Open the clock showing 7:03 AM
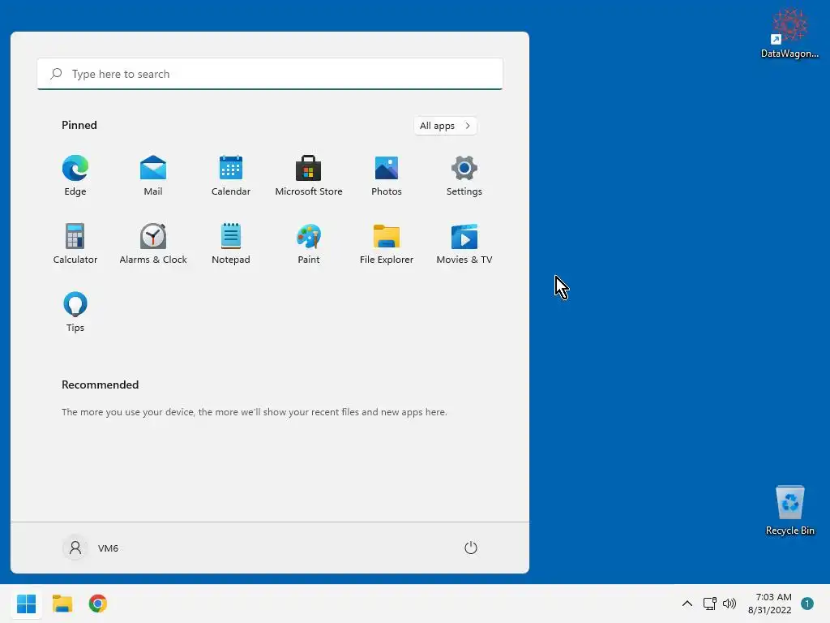Screen dimensions: 830x623 coord(770,604)
